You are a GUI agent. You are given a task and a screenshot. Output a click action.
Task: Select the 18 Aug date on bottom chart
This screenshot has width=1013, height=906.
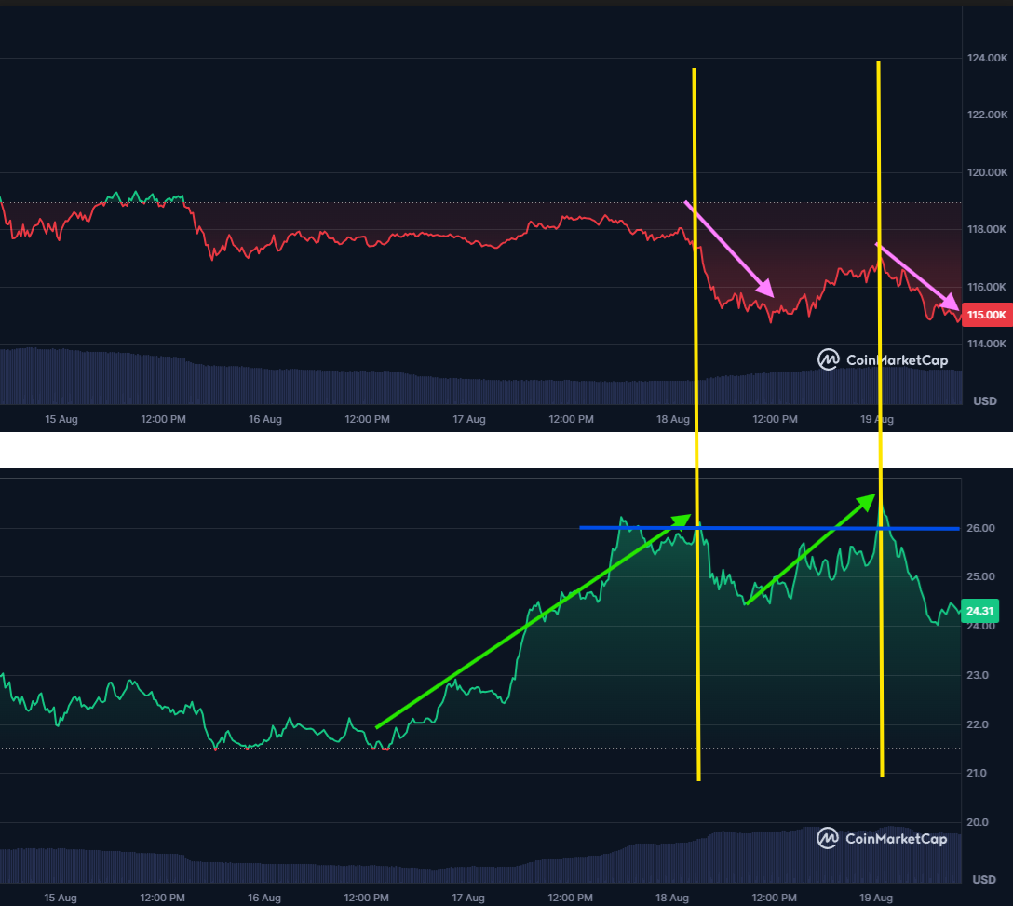tap(672, 898)
